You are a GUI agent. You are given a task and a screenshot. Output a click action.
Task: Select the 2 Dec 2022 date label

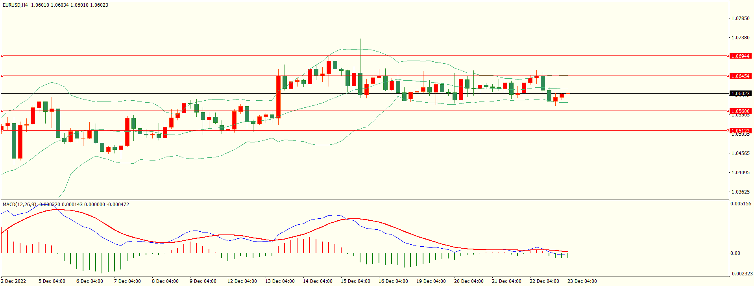tap(14, 281)
